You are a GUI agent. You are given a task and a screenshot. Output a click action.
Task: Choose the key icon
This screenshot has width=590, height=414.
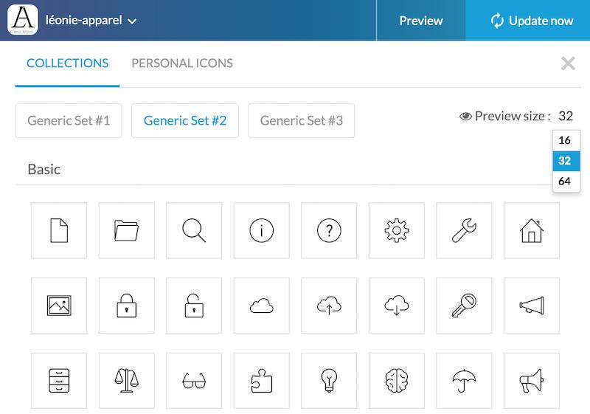[464, 306]
